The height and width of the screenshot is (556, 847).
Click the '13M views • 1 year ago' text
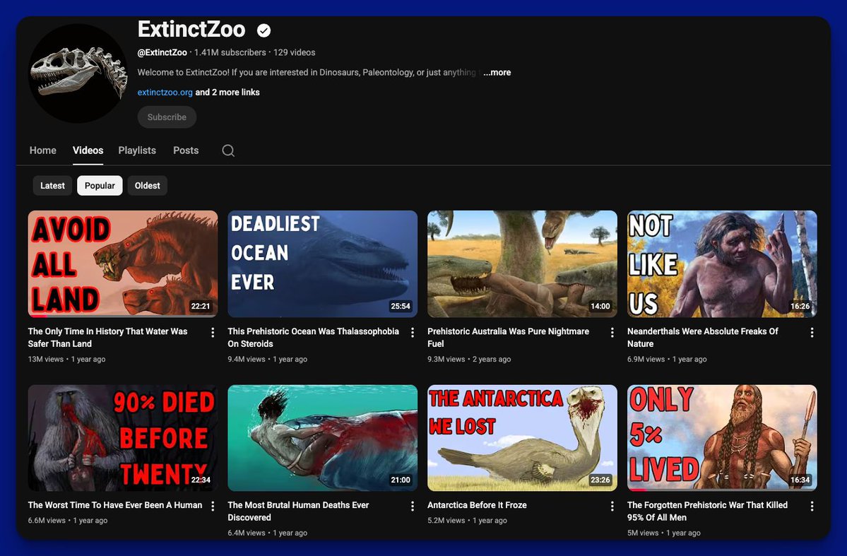[x=67, y=360]
